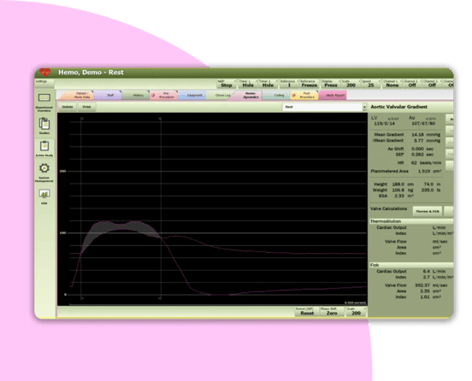Open the top Scale 200 dropdown
Screen dimensions: 472x381
pos(351,84)
